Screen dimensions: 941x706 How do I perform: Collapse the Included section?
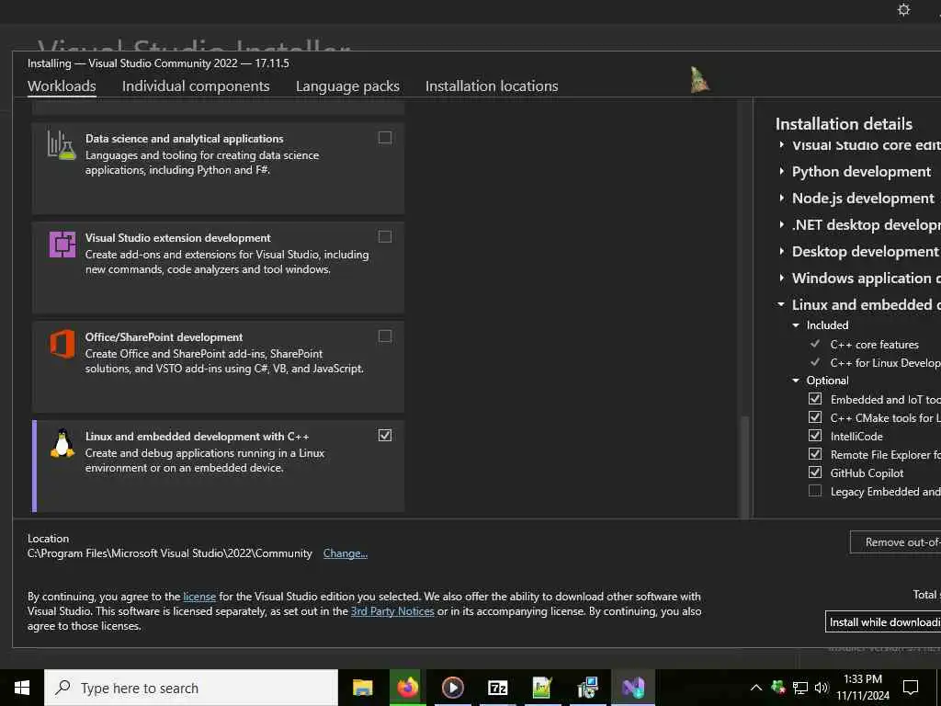[x=796, y=325]
